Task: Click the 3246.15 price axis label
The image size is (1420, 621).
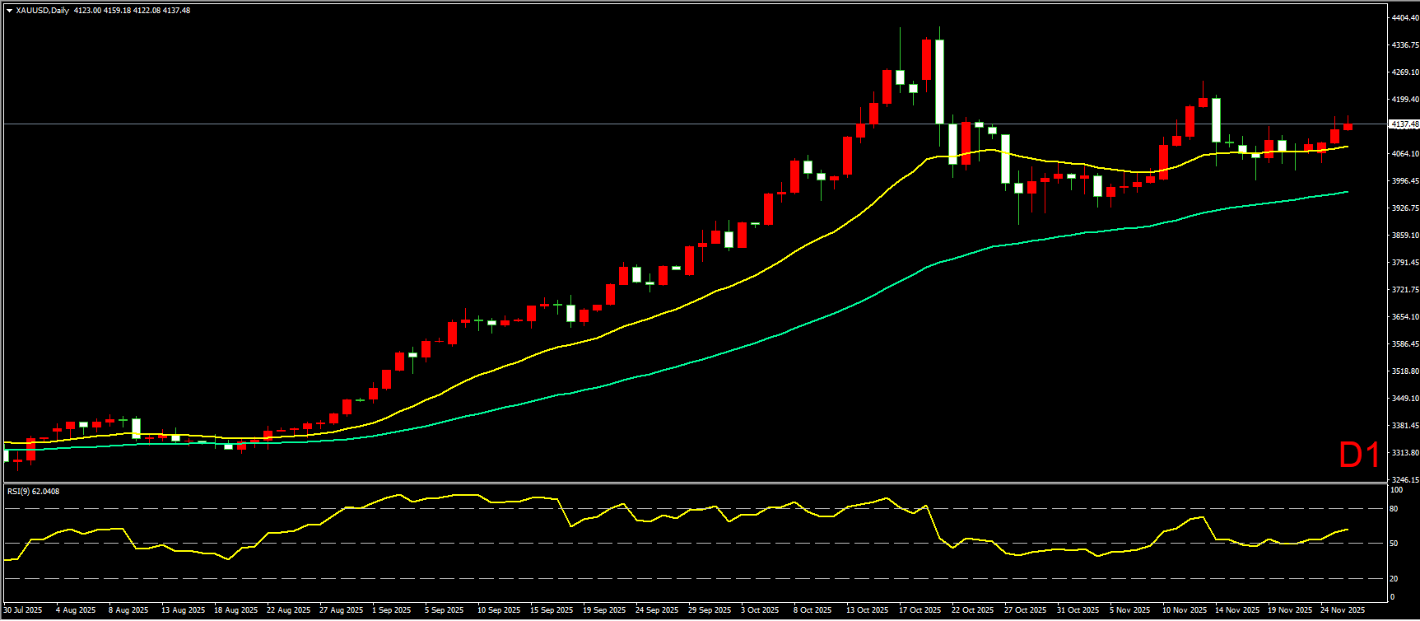Action: point(1404,479)
